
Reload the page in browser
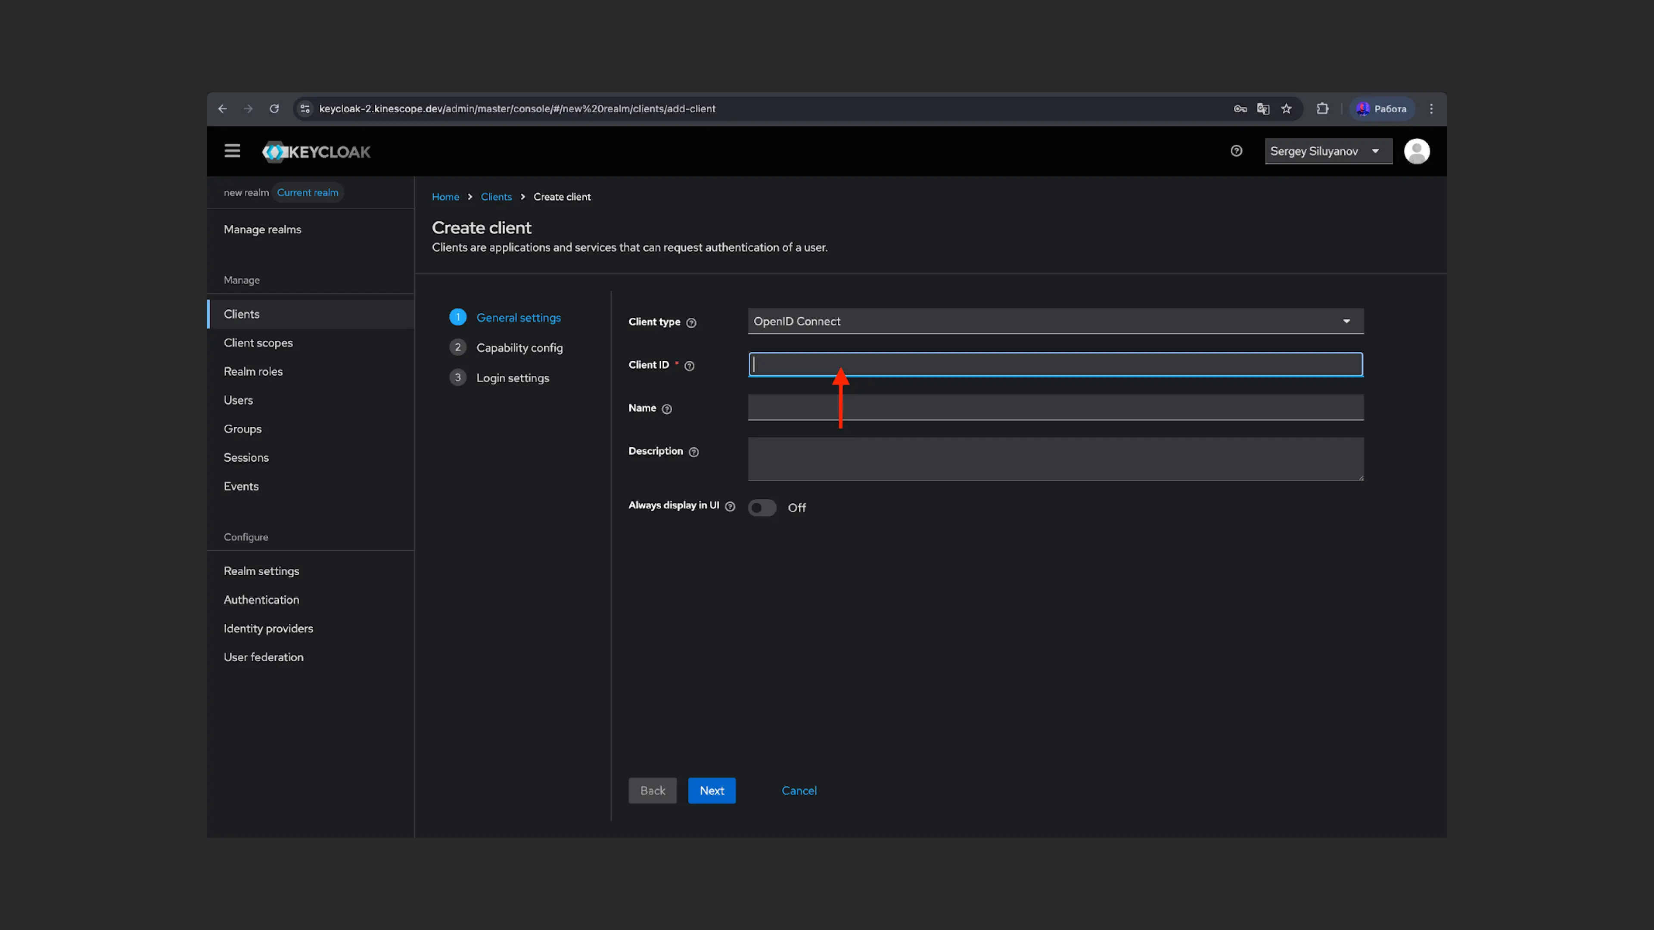(274, 108)
